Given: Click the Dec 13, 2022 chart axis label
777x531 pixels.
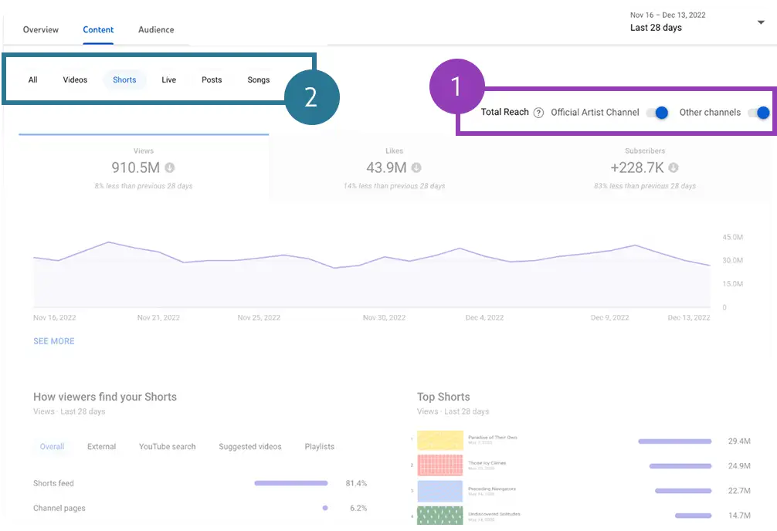Looking at the screenshot, I should point(689,318).
